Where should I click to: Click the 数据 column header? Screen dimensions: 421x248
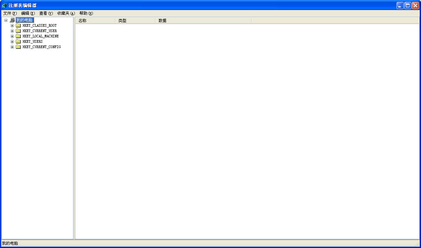coord(203,21)
